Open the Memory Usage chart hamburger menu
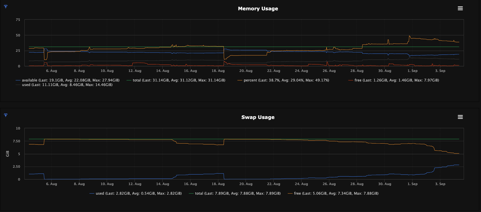Screen dimensions: 481x212 click(x=460, y=8)
